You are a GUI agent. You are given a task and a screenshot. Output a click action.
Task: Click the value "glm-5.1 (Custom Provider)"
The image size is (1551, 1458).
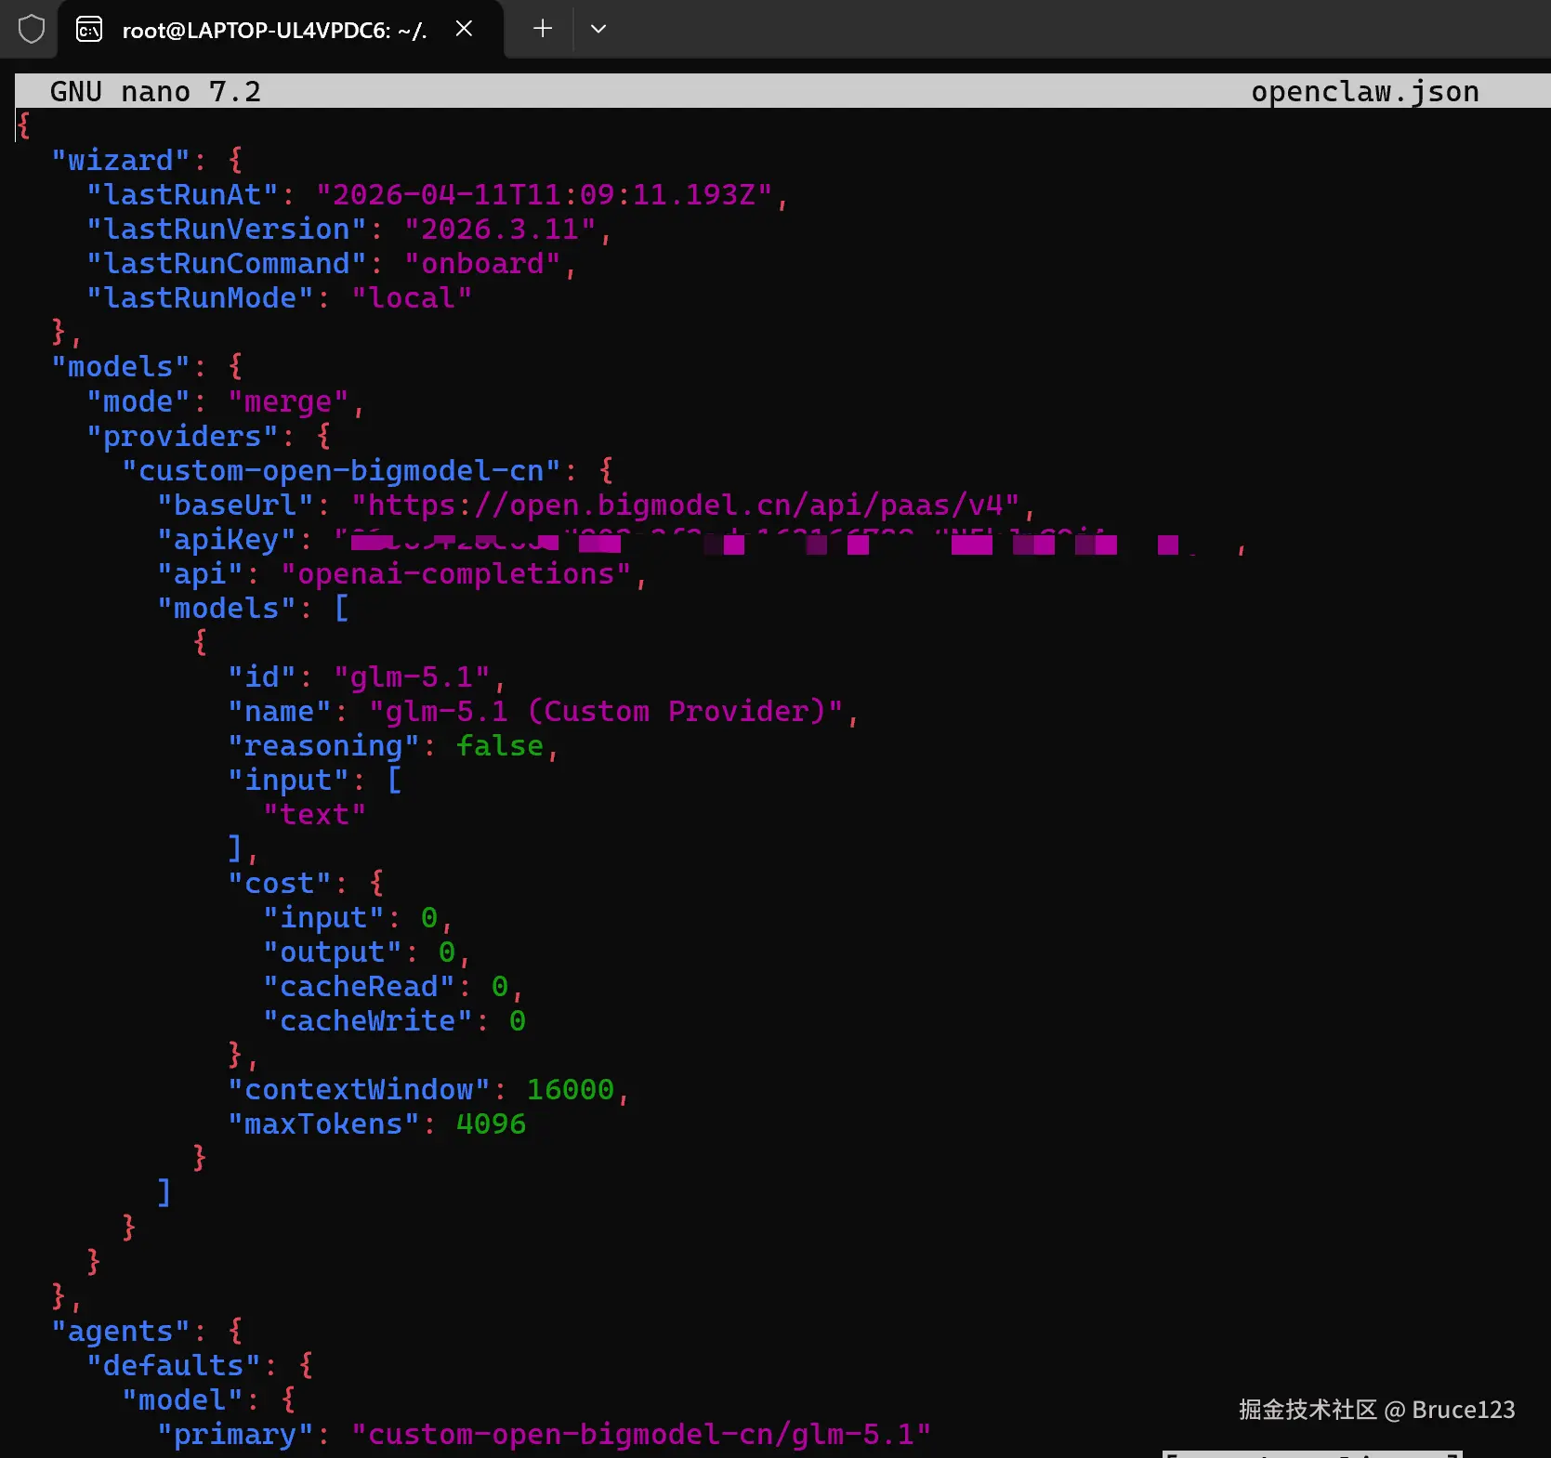pyautogui.click(x=606, y=711)
